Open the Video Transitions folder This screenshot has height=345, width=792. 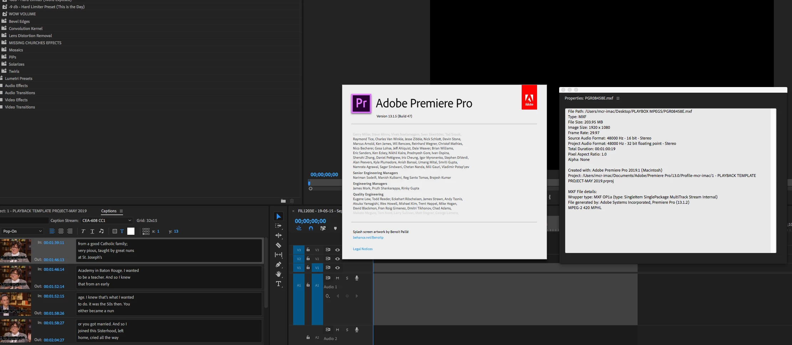click(20, 107)
